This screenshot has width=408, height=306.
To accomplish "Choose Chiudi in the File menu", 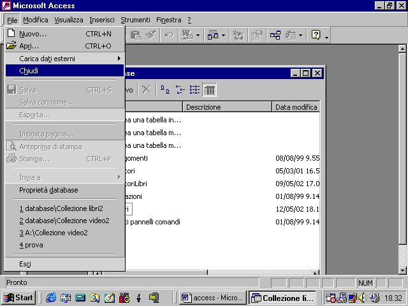I will pos(64,71).
